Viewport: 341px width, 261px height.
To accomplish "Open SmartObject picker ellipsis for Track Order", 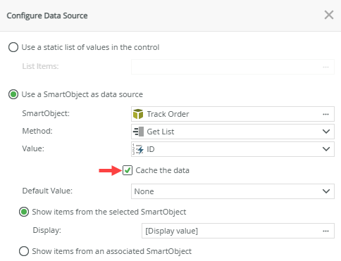I will [325, 114].
